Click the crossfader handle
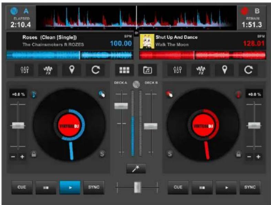Viewport: 271px width, 205px height. [x=138, y=187]
